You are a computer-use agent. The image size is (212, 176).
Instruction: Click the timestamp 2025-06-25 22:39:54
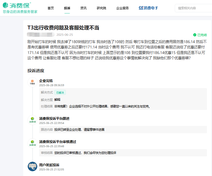click(52, 123)
